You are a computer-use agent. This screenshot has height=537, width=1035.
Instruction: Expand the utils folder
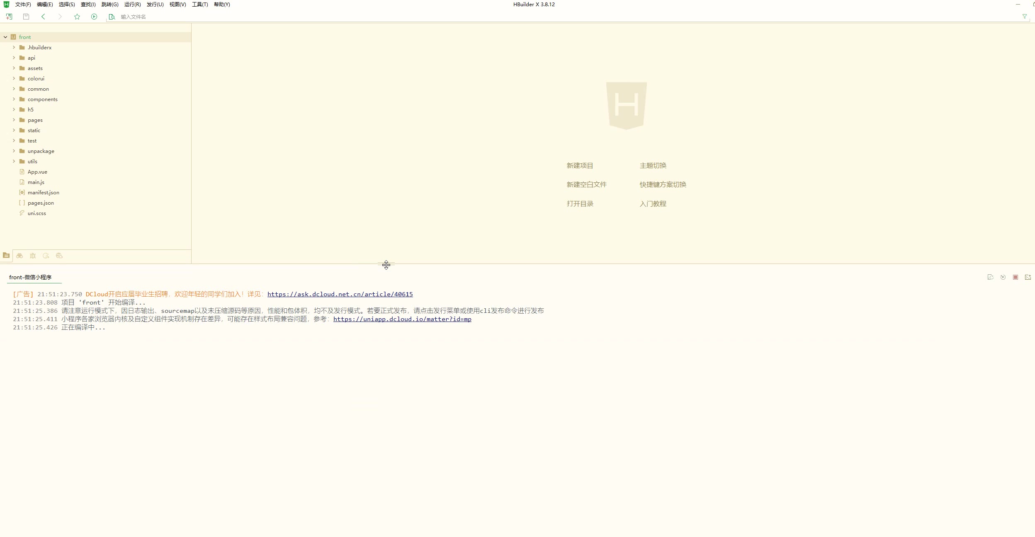pos(14,161)
